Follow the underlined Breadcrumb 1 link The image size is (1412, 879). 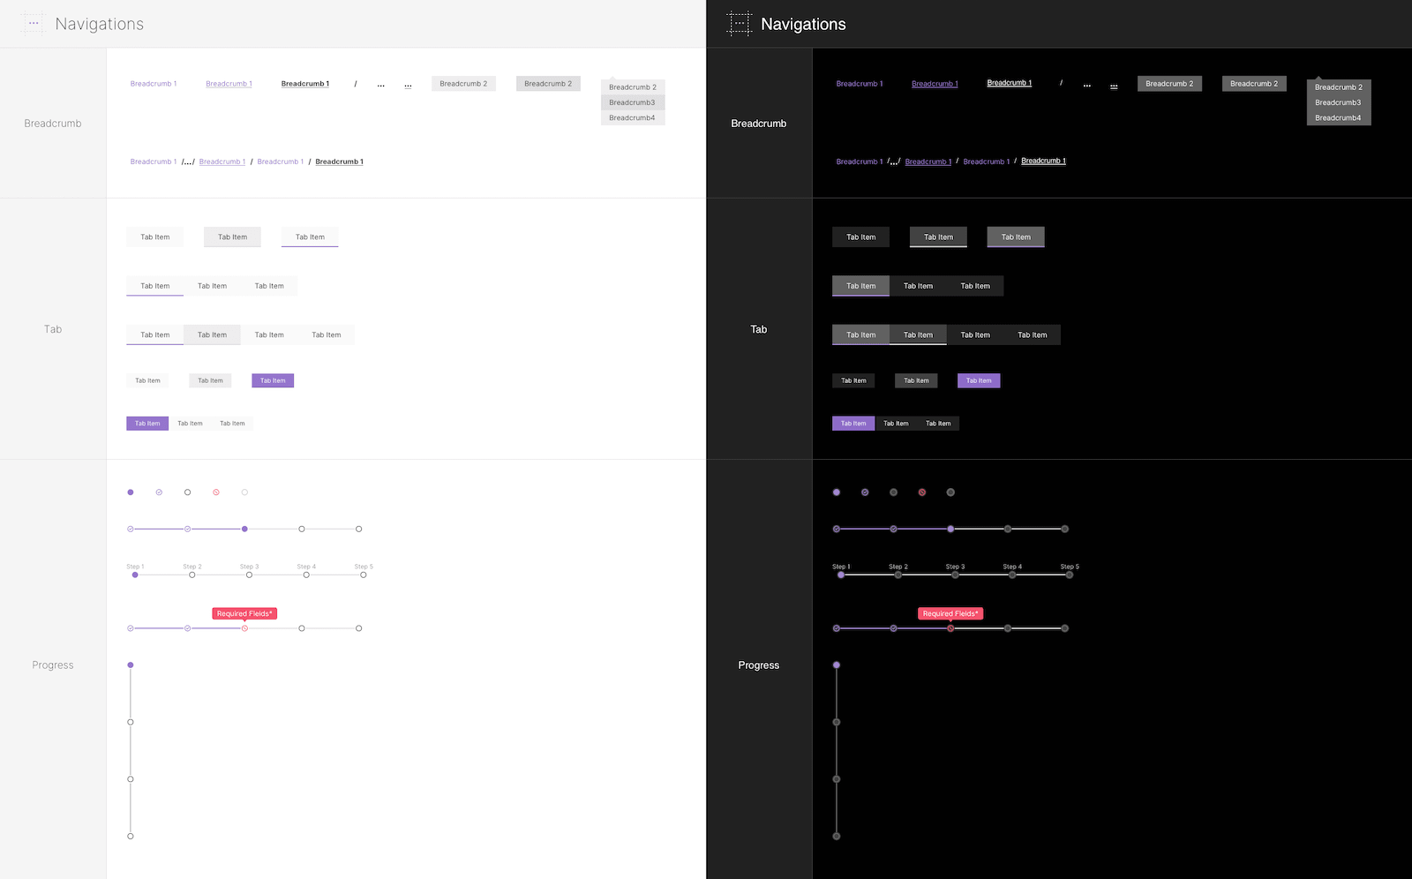[229, 83]
